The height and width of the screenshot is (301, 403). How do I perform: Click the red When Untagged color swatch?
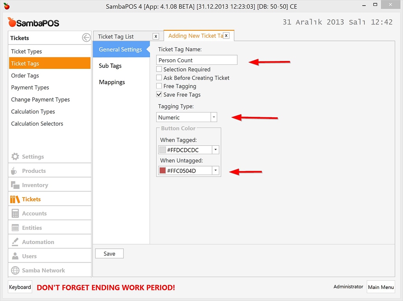point(163,170)
